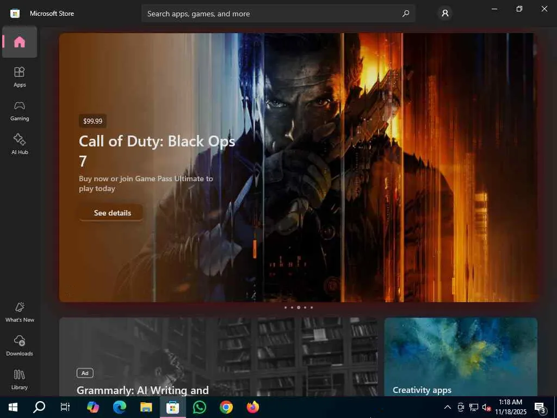Click the $99.99 price tag
557x418 pixels.
point(92,121)
